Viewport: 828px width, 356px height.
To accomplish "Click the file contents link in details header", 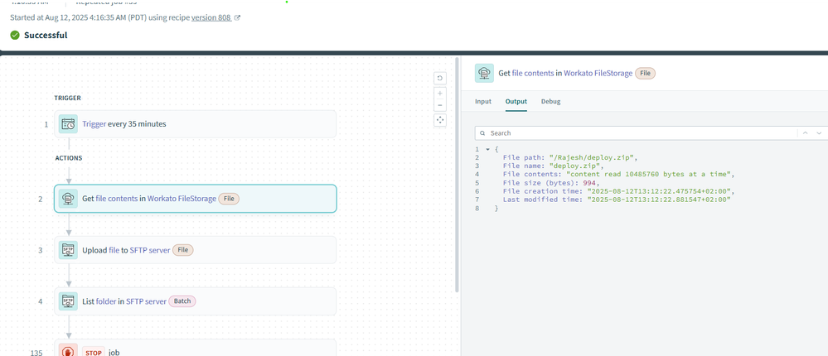I will pos(533,74).
